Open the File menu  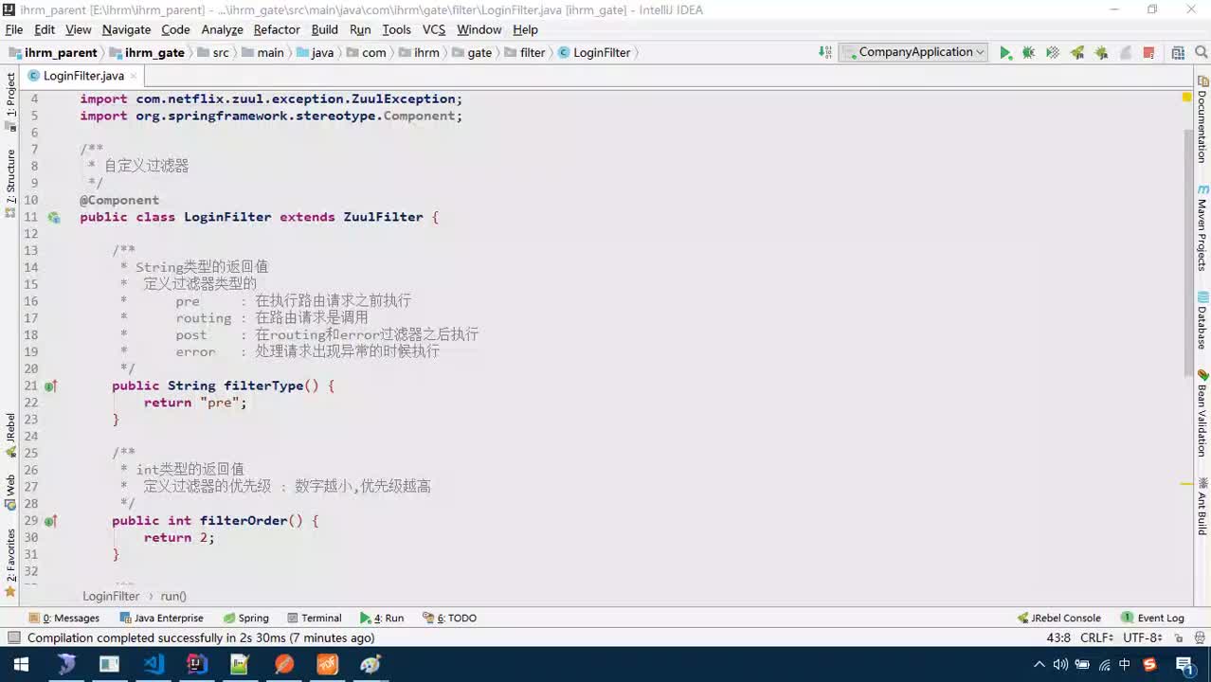coord(14,29)
